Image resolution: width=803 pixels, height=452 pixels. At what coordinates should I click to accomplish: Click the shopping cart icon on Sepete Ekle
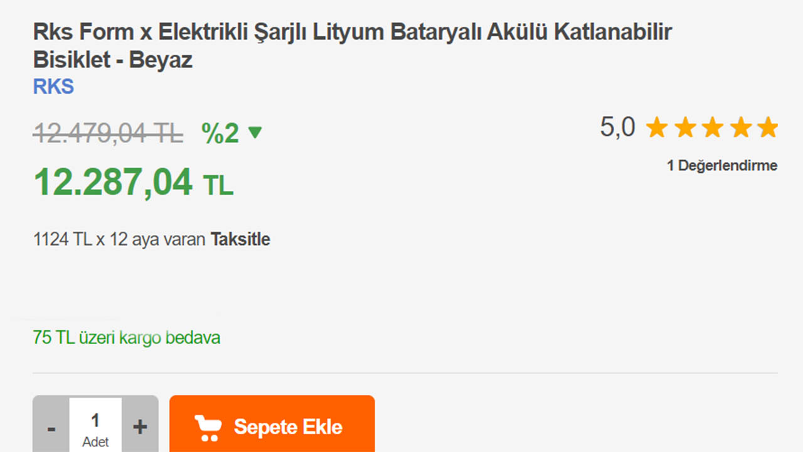pos(208,427)
